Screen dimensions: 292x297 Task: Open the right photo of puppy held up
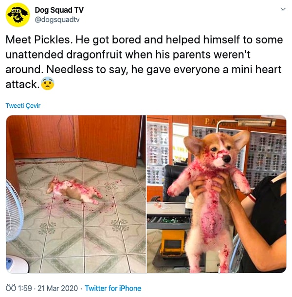click(217, 194)
